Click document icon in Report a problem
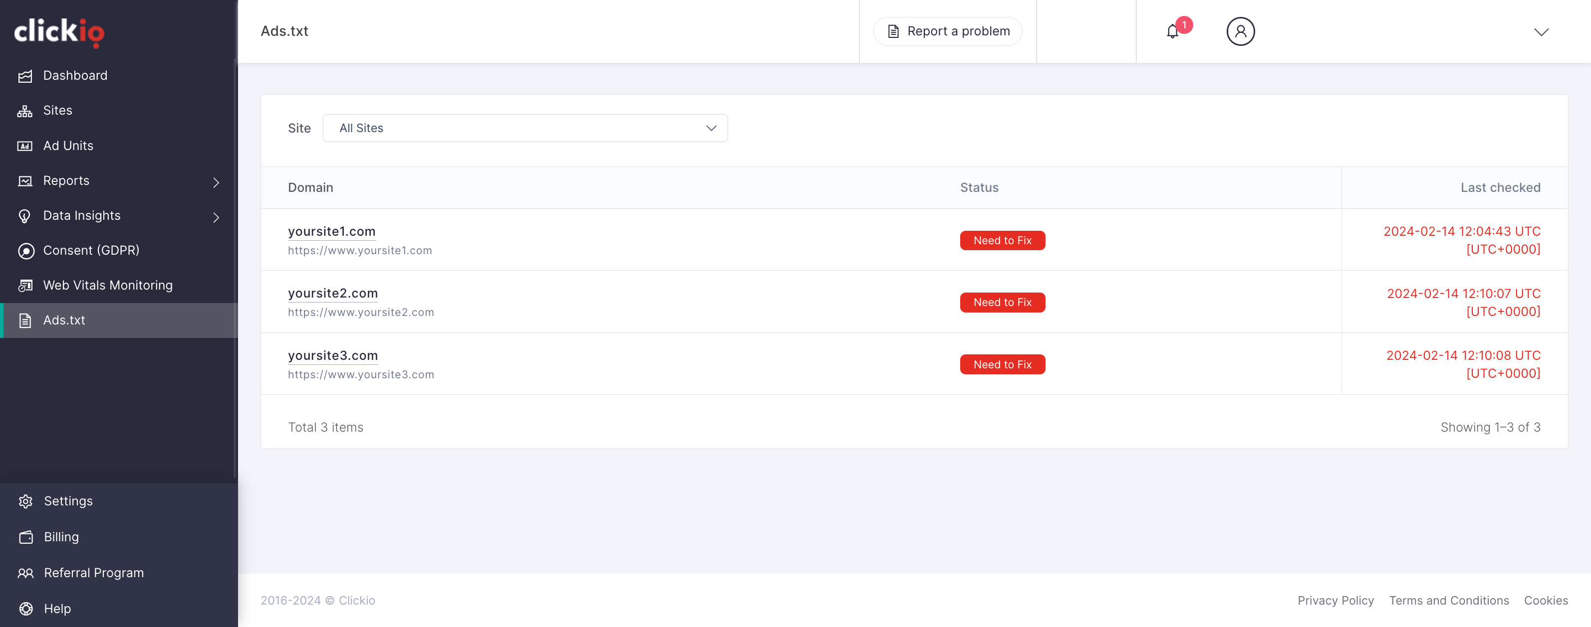Screen dimensions: 1591x627 coord(893,31)
